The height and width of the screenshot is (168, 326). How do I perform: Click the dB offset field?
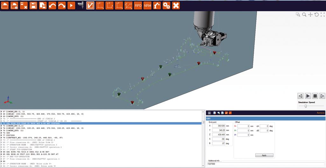[x=264, y=131]
